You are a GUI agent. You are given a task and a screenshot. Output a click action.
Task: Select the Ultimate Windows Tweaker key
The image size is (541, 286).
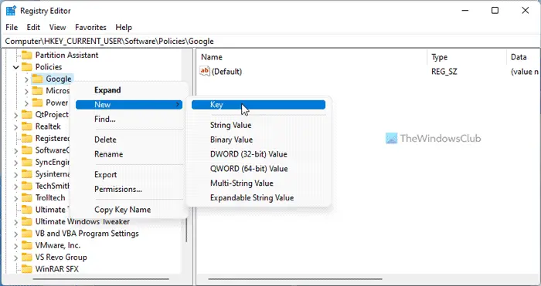click(83, 222)
